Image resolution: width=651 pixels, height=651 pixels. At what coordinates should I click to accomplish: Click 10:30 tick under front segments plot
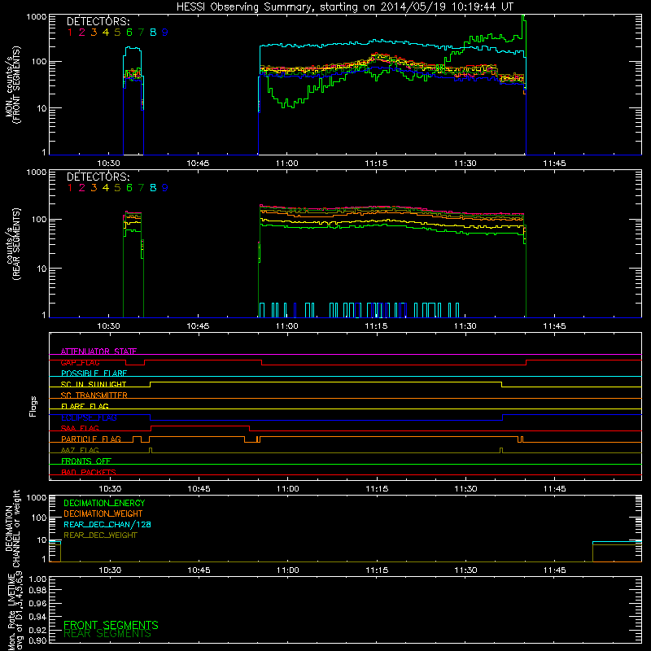coord(109,164)
